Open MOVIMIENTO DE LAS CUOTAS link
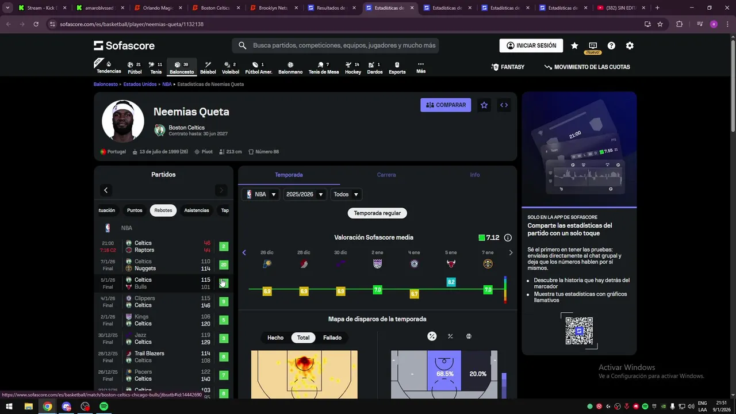Image resolution: width=736 pixels, height=414 pixels. 587,67
